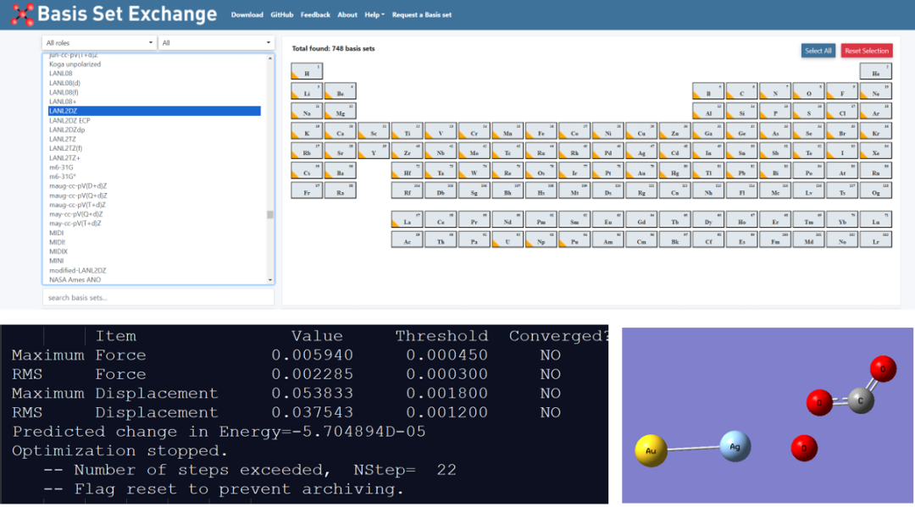Screen dimensions: 915x507
Task: Toggle the Ag element in periodic table
Action: [641, 152]
